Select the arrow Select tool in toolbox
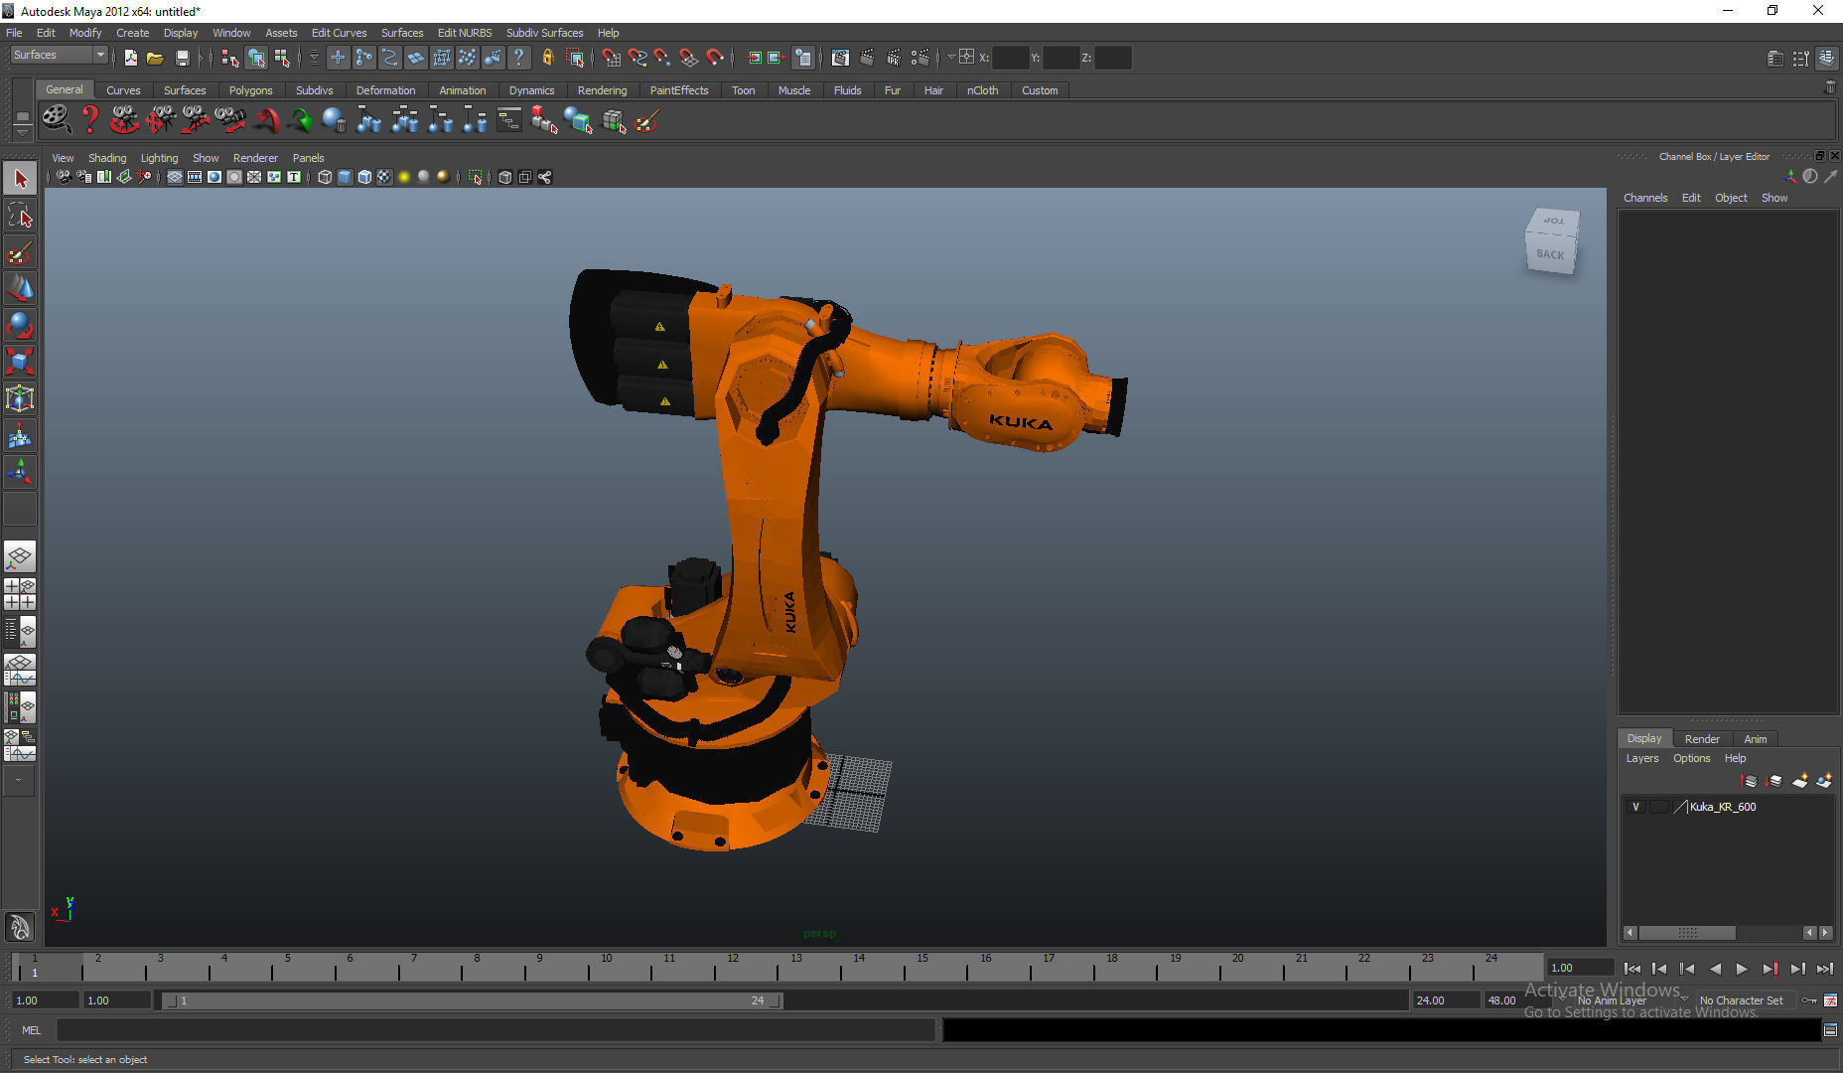The width and height of the screenshot is (1843, 1073). click(20, 179)
